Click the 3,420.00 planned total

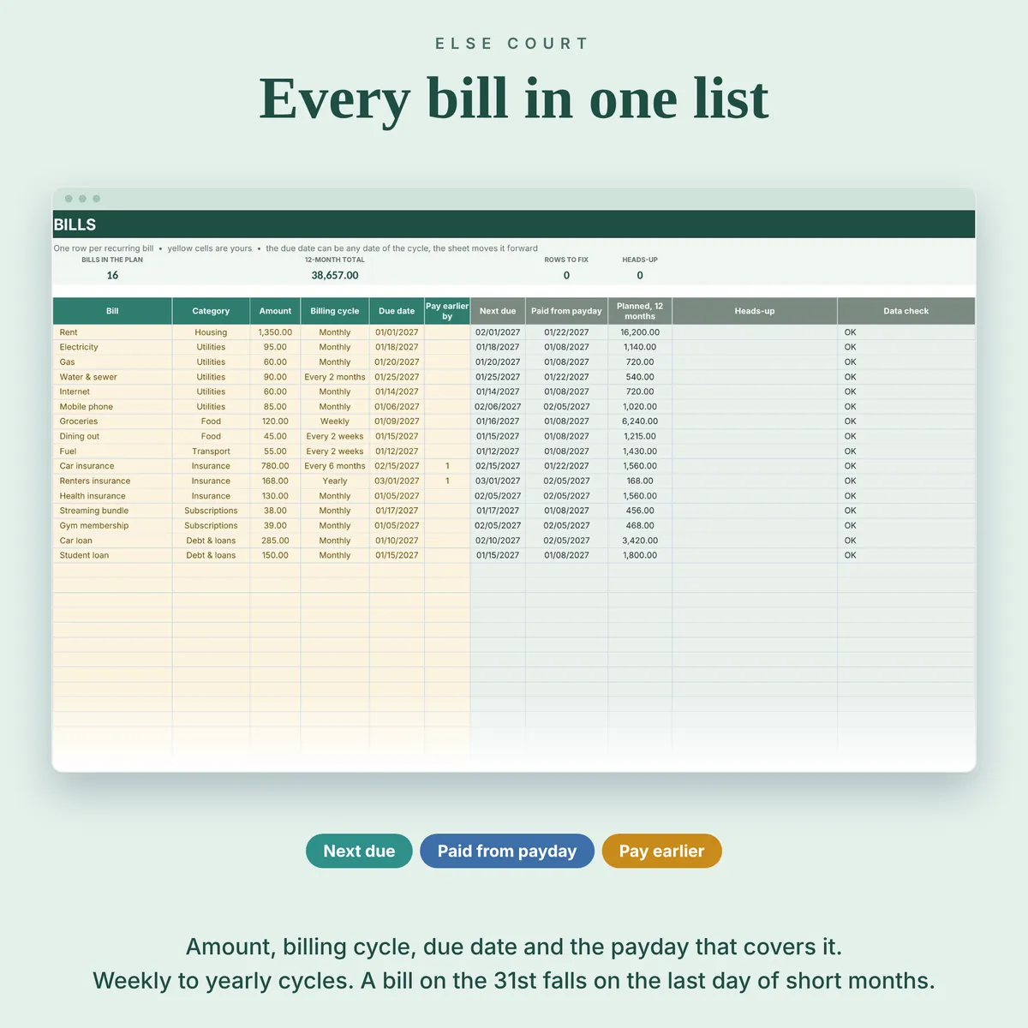tap(640, 541)
